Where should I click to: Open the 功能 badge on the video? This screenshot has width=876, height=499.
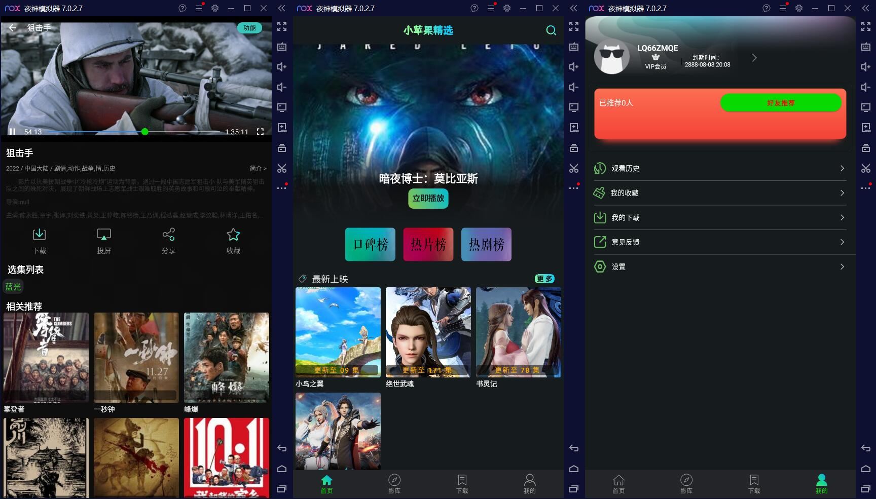[249, 28]
